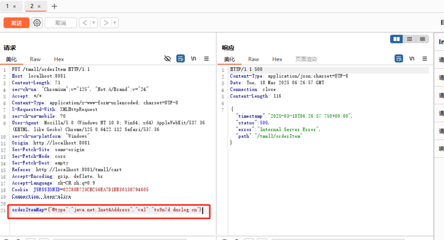Choose top-bottom split layout icon

(409, 39)
